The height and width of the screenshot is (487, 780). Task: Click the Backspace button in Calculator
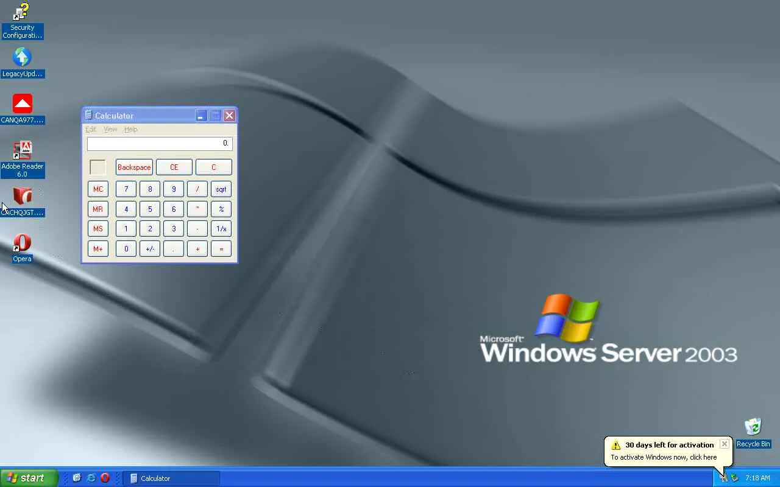(134, 167)
